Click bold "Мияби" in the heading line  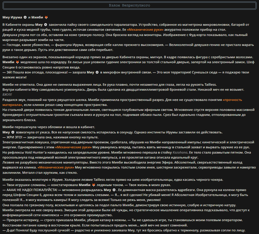(x=37, y=17)
